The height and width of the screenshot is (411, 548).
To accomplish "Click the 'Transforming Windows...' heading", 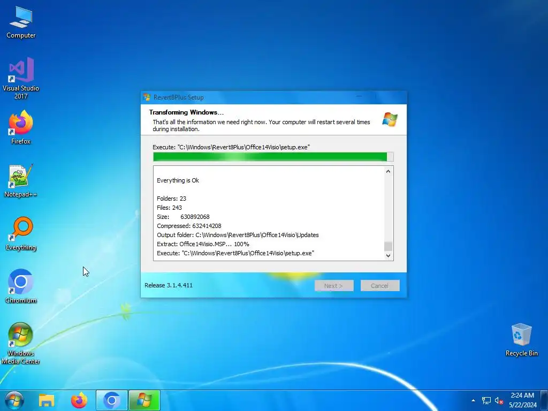I will point(186,112).
